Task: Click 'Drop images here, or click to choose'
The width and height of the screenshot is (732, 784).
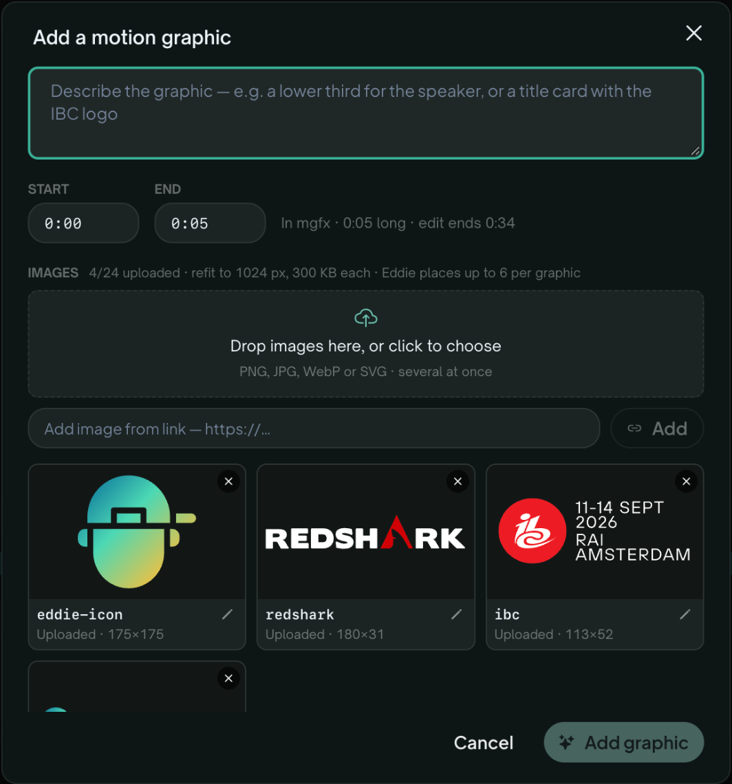Action: click(366, 346)
